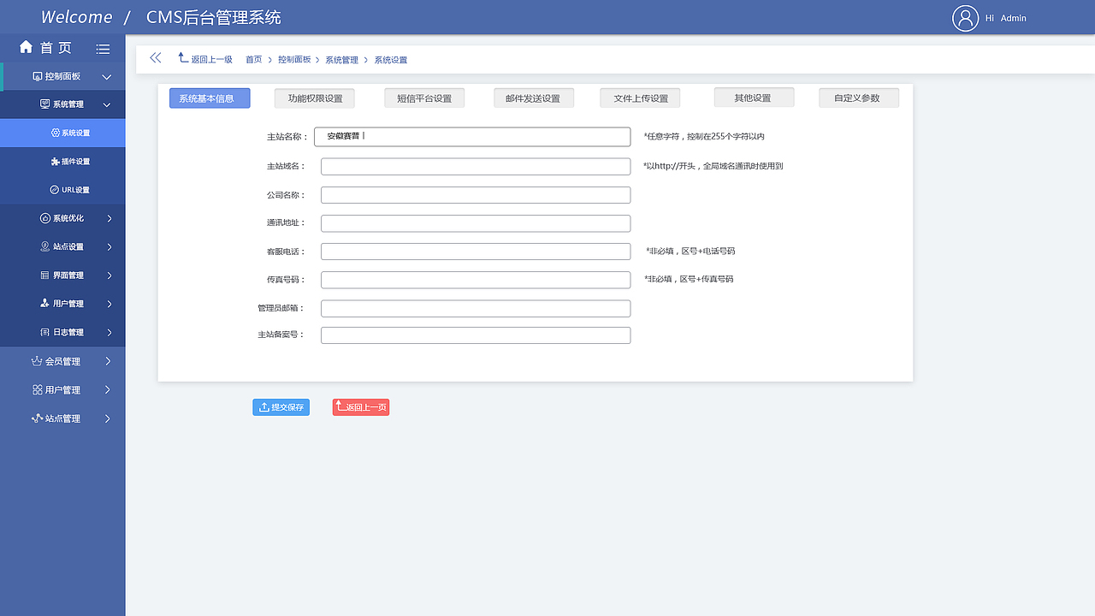Image resolution: width=1095 pixels, height=616 pixels.
Task: Click the home icon in the sidebar header
Action: (x=26, y=47)
